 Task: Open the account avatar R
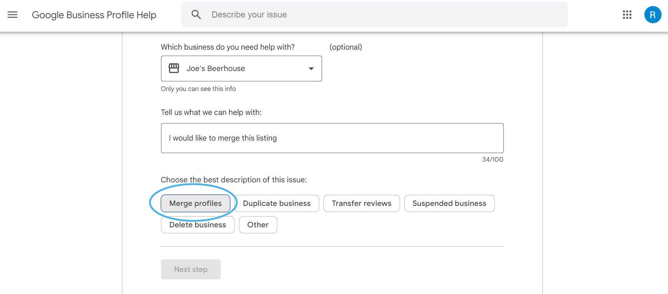pyautogui.click(x=653, y=15)
